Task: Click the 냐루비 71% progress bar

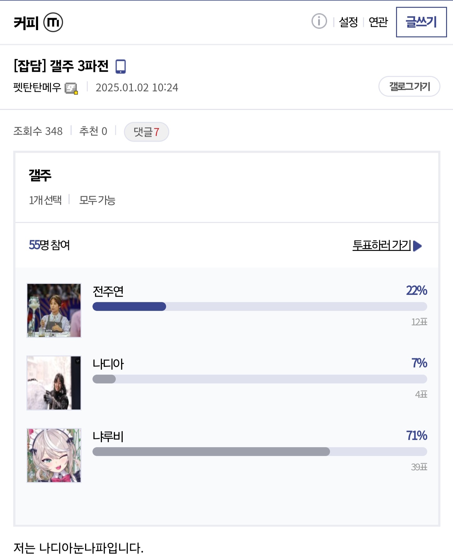Action: [x=260, y=452]
